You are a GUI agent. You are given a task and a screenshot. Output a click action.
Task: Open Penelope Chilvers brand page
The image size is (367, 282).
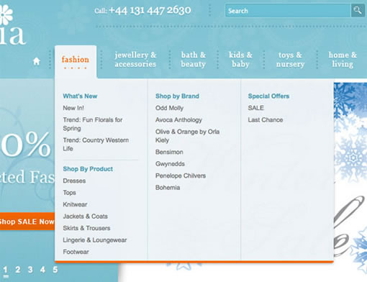click(181, 176)
